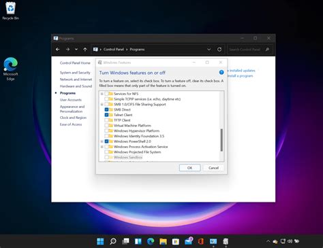
Task: Open Task View on the taskbar
Action: 125,241
